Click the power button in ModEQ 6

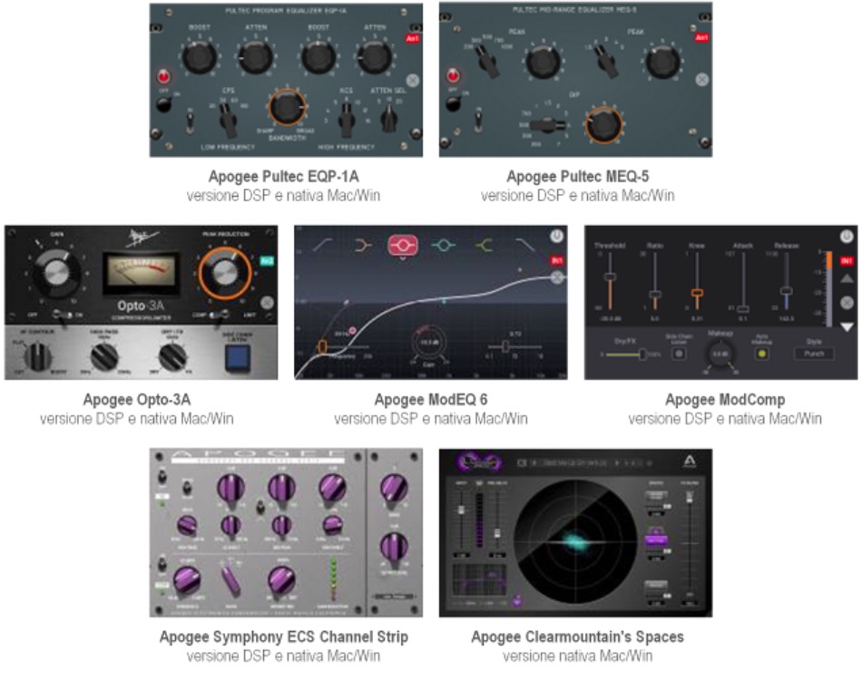coord(557,237)
